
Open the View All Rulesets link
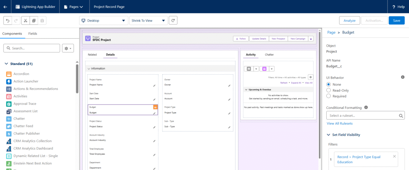(340, 123)
